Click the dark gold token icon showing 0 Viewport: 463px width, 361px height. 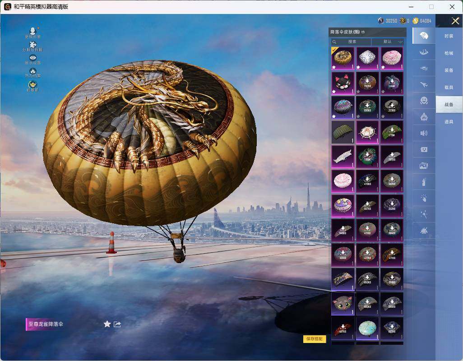[403, 21]
